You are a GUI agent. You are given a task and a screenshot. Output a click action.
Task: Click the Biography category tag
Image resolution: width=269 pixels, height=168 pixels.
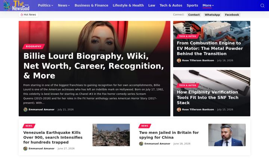34,46
